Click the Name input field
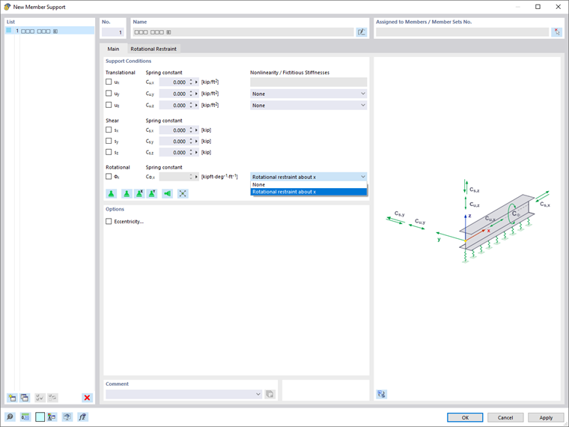 pyautogui.click(x=243, y=32)
